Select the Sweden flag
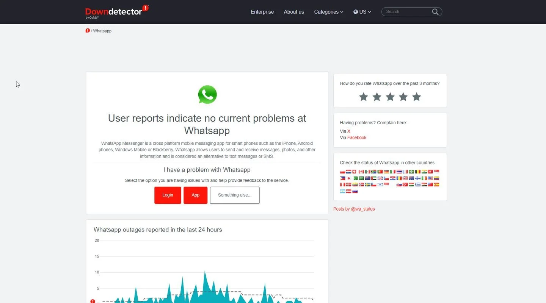546x303 pixels. tap(368, 184)
